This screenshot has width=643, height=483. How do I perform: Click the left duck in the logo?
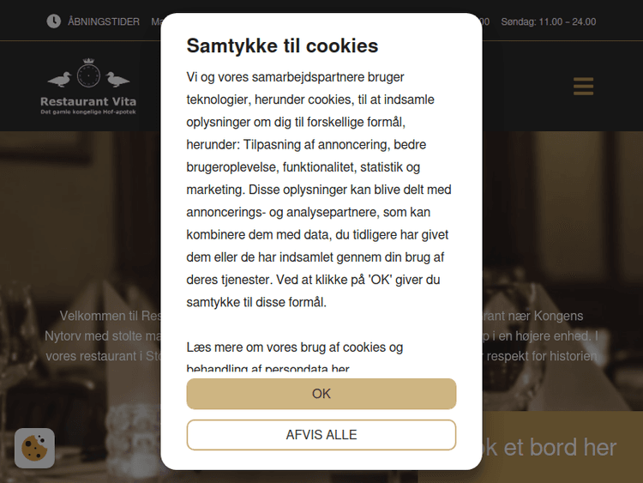pyautogui.click(x=60, y=80)
